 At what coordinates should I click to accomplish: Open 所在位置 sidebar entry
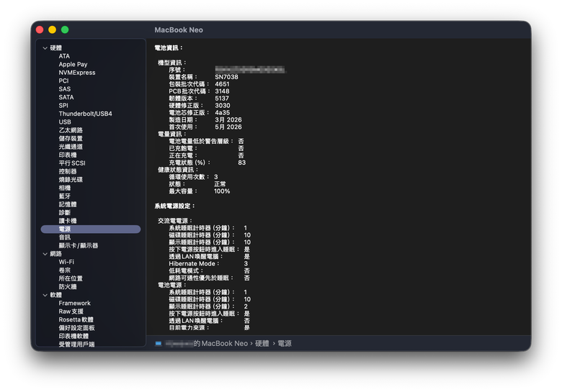pos(71,278)
